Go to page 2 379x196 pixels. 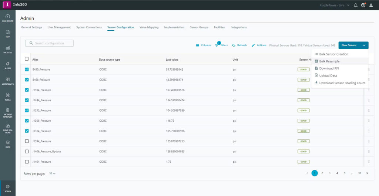(322, 173)
